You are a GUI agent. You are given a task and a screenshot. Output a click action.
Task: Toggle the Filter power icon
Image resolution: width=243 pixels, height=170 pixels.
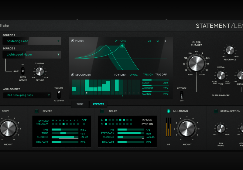click(73, 41)
